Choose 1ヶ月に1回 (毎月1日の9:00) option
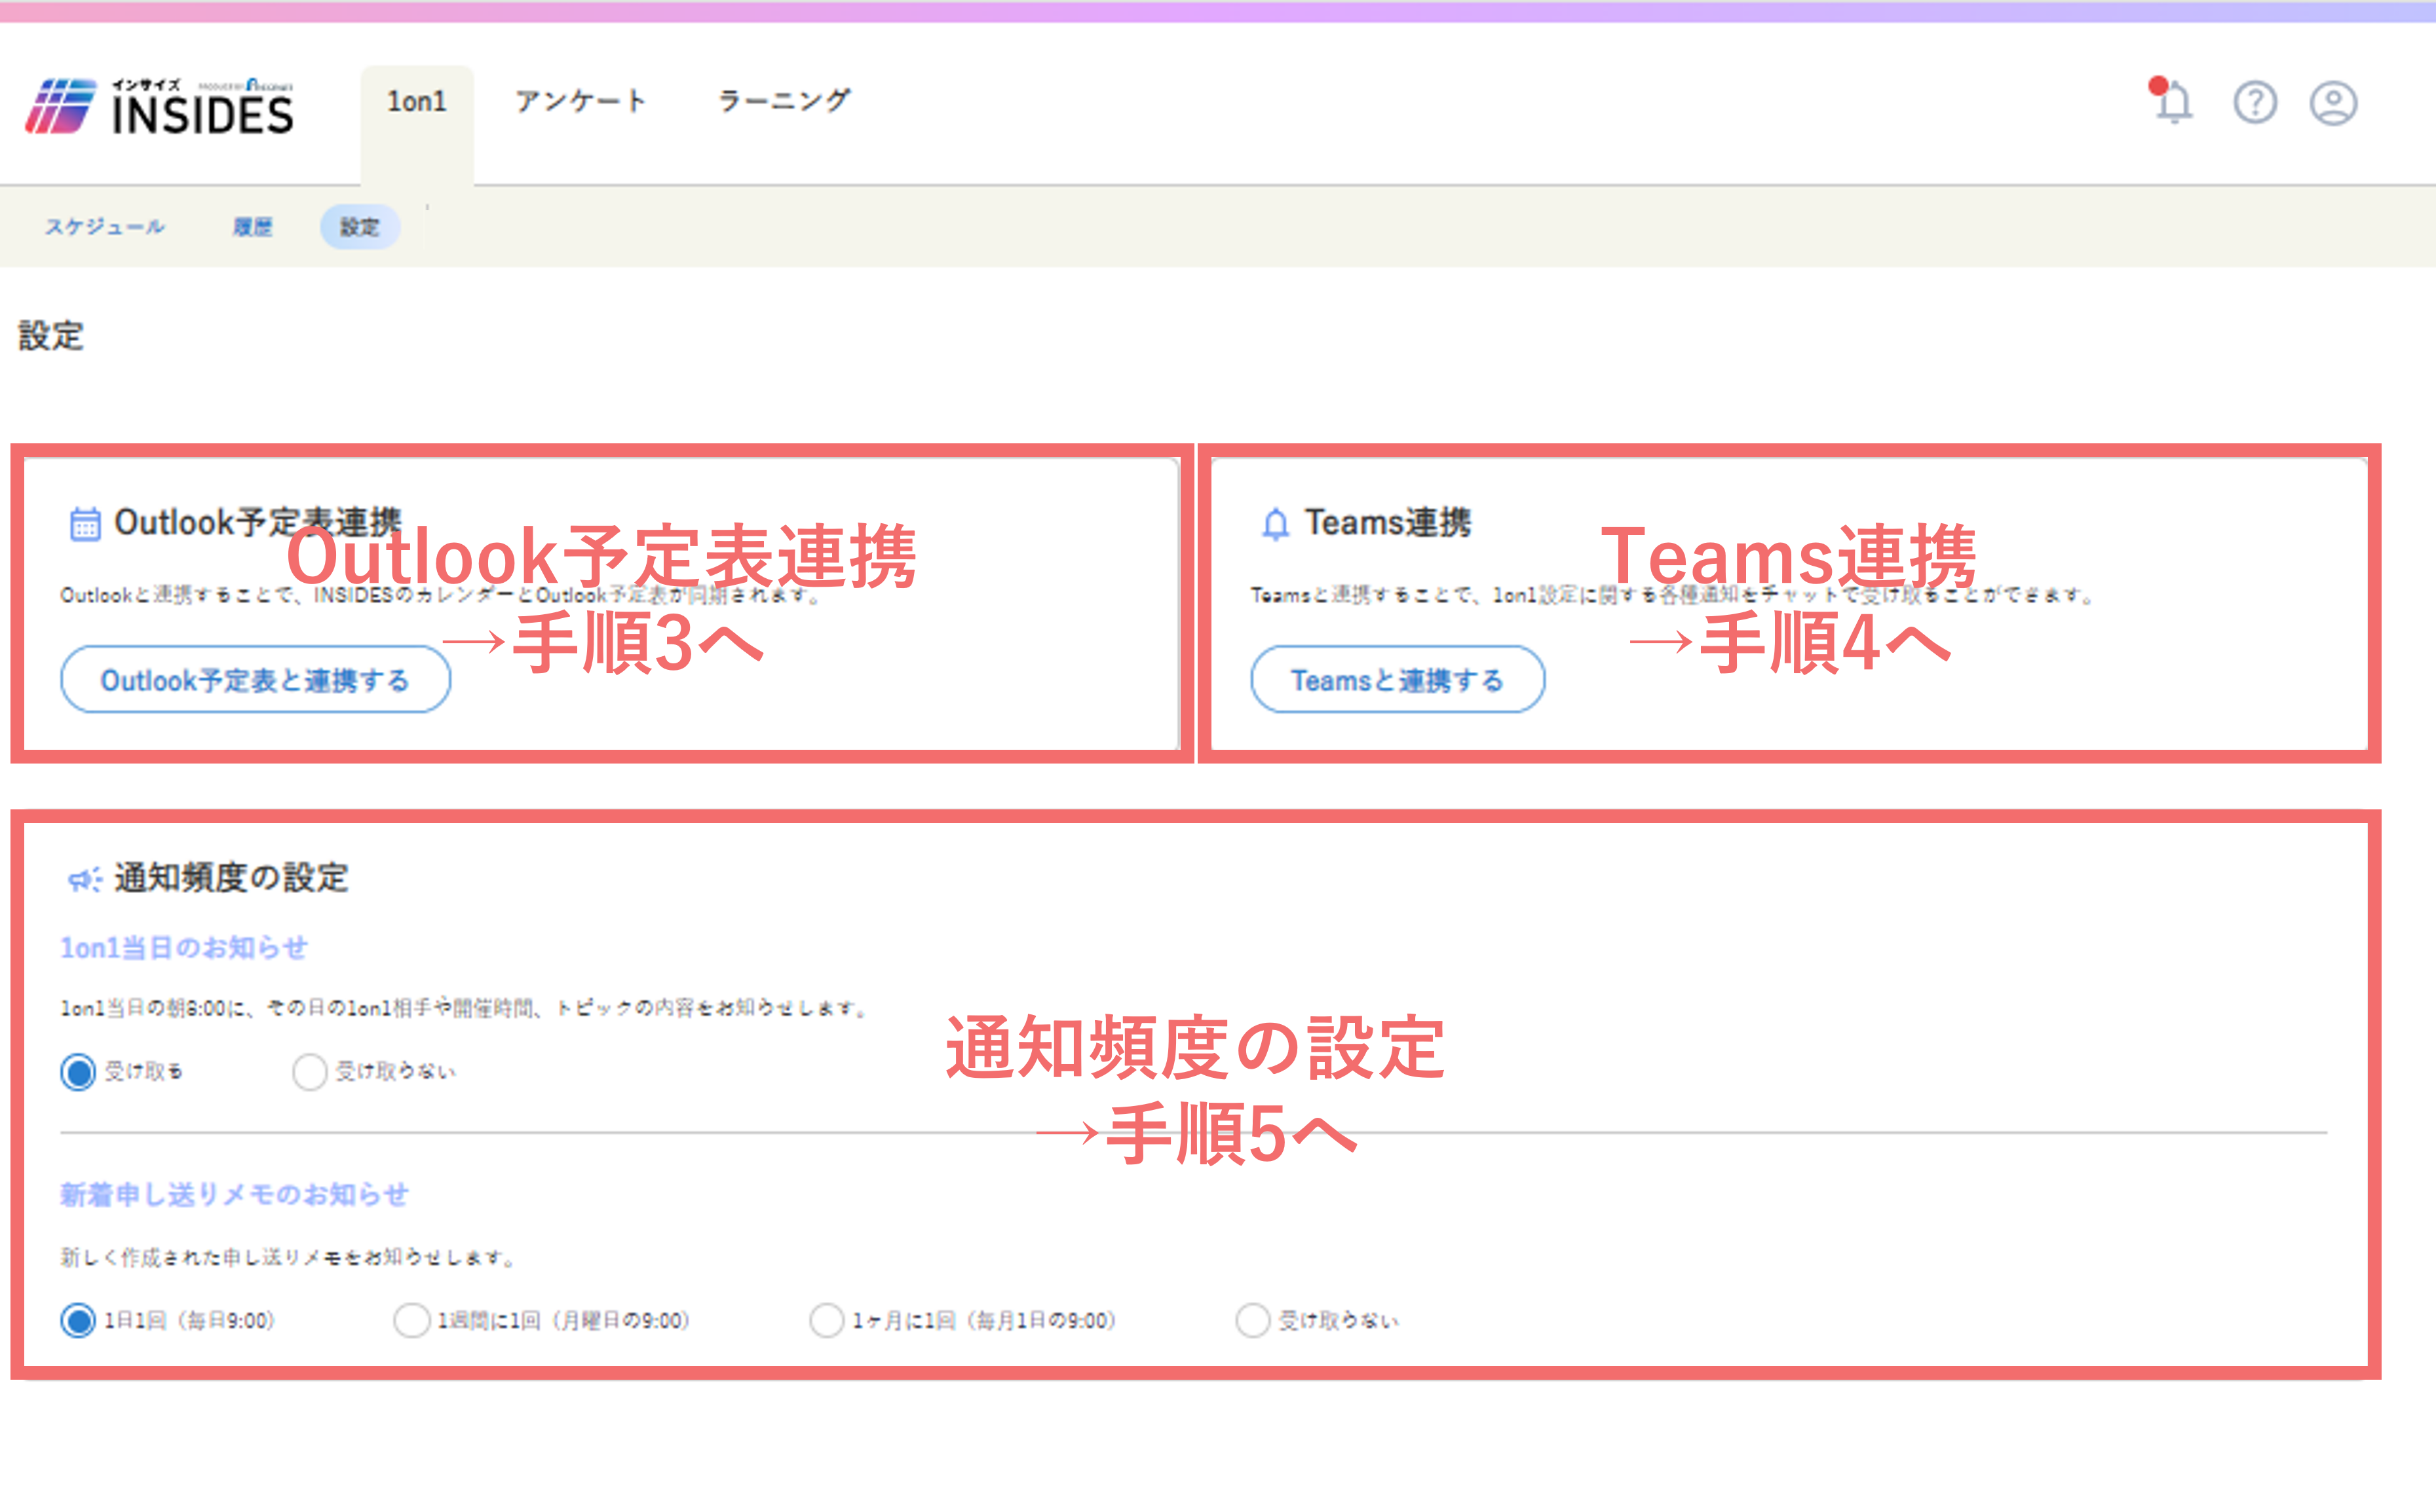The width and height of the screenshot is (2436, 1512). pyautogui.click(x=826, y=1321)
